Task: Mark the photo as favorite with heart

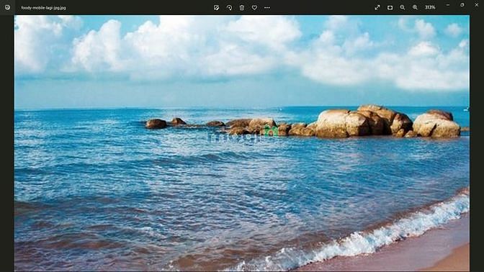Action: point(254,7)
